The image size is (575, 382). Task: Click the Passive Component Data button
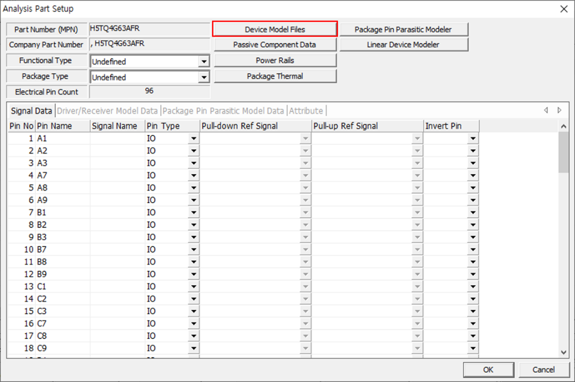tap(274, 45)
